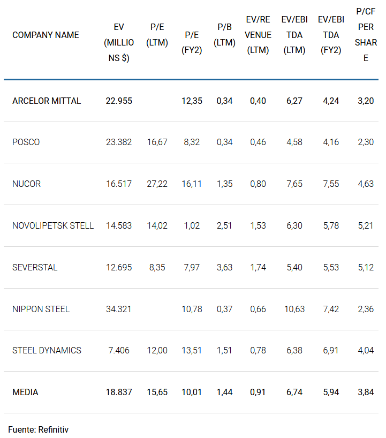Select the ARCELOR MITTAL row name
Image resolution: width=386 pixels, height=438 pixels.
(x=47, y=101)
